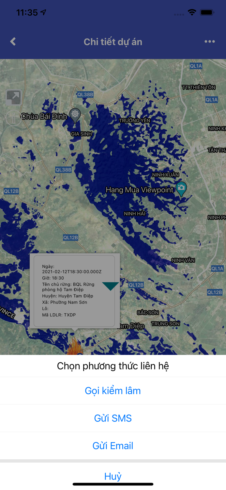Choose Gọi kiểm lâm option
The image size is (226, 490).
(x=113, y=391)
